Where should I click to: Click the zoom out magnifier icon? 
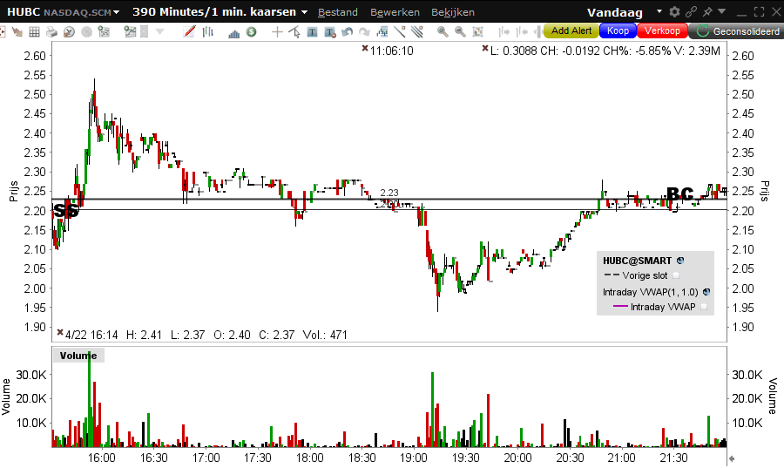tap(460, 32)
